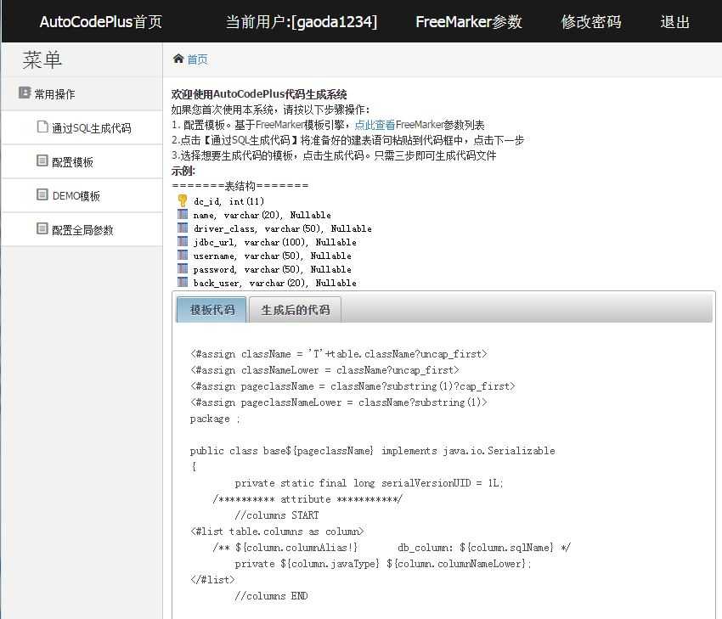Click the 示例: label
Screen dimensions: 722x619
point(183,171)
